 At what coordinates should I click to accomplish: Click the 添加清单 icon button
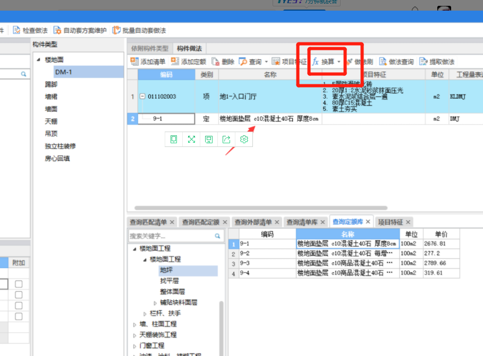tap(134, 62)
